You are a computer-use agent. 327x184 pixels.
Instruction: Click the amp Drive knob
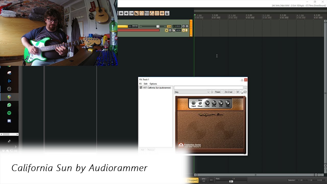[214, 102]
